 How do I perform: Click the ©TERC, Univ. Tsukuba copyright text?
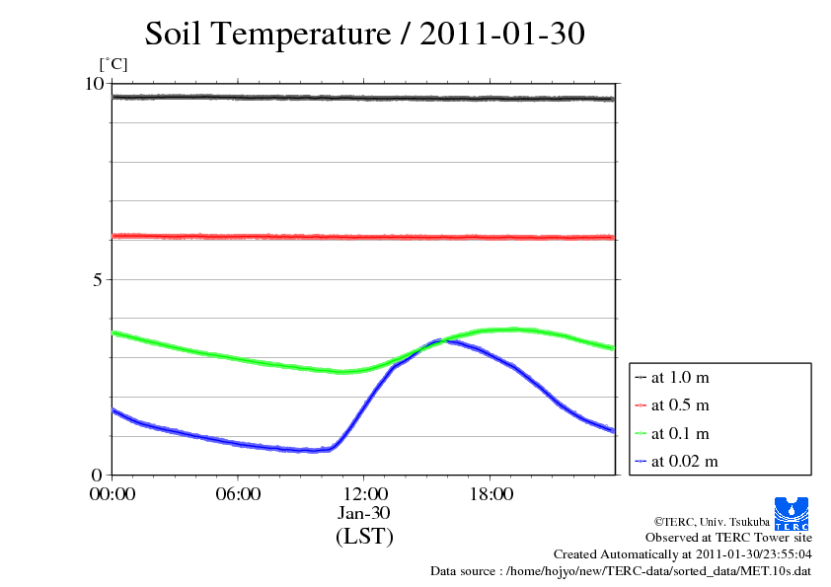(711, 521)
